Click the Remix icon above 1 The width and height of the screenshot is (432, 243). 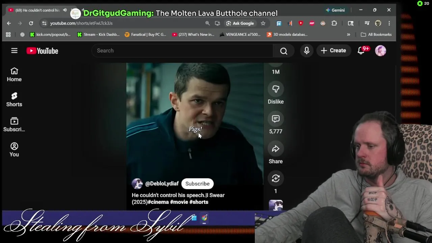click(x=276, y=179)
